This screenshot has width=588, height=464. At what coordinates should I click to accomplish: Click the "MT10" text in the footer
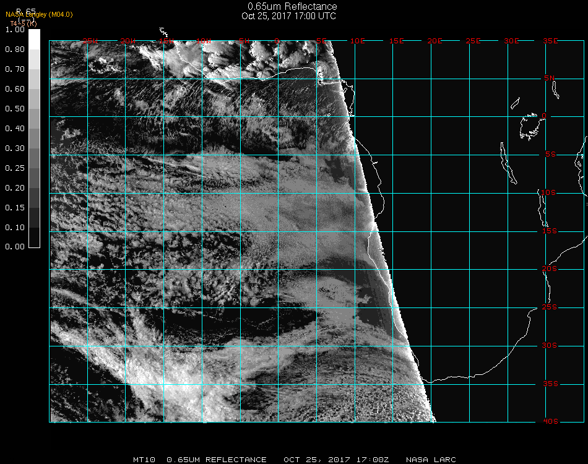(x=144, y=460)
